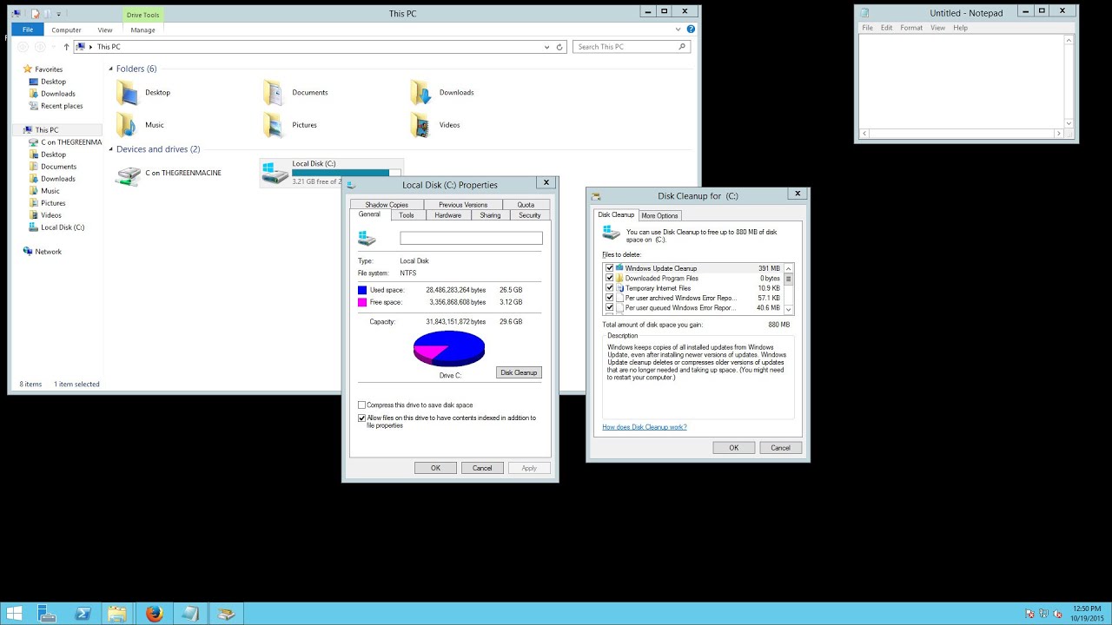1112x625 pixels.
Task: Open quick access toolbar customize dropdown
Action: point(59,14)
